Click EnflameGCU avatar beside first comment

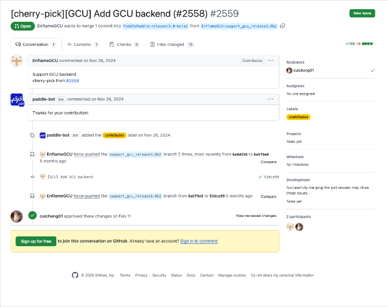(17, 61)
